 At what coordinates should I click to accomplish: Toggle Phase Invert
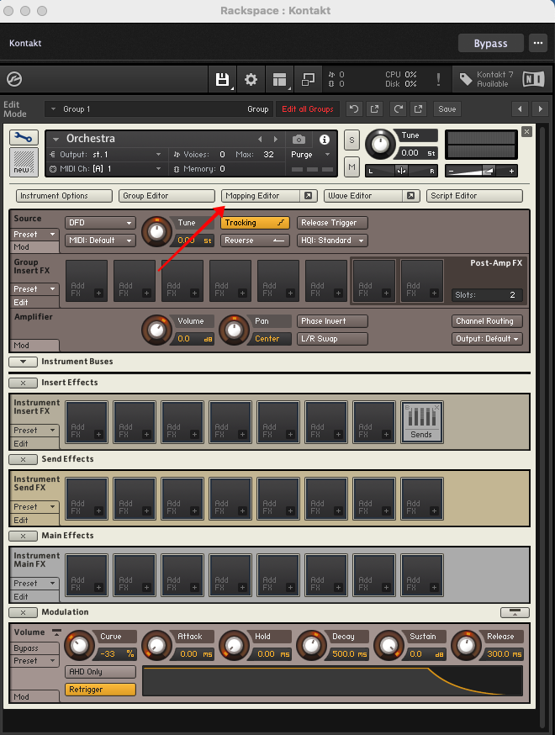tap(332, 321)
